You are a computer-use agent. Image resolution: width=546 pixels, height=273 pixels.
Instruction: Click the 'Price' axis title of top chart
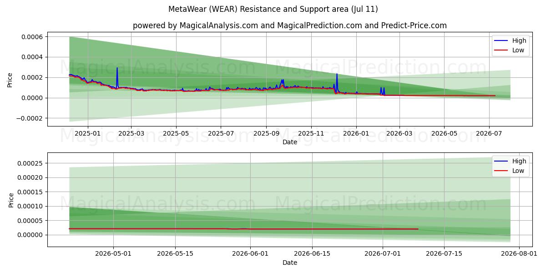point(10,80)
